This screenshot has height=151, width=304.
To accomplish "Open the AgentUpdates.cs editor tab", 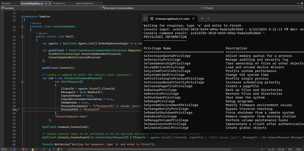I will (x=84, y=3).
